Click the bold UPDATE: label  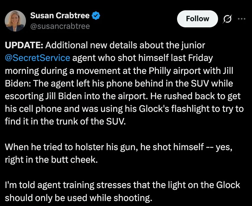click(24, 46)
